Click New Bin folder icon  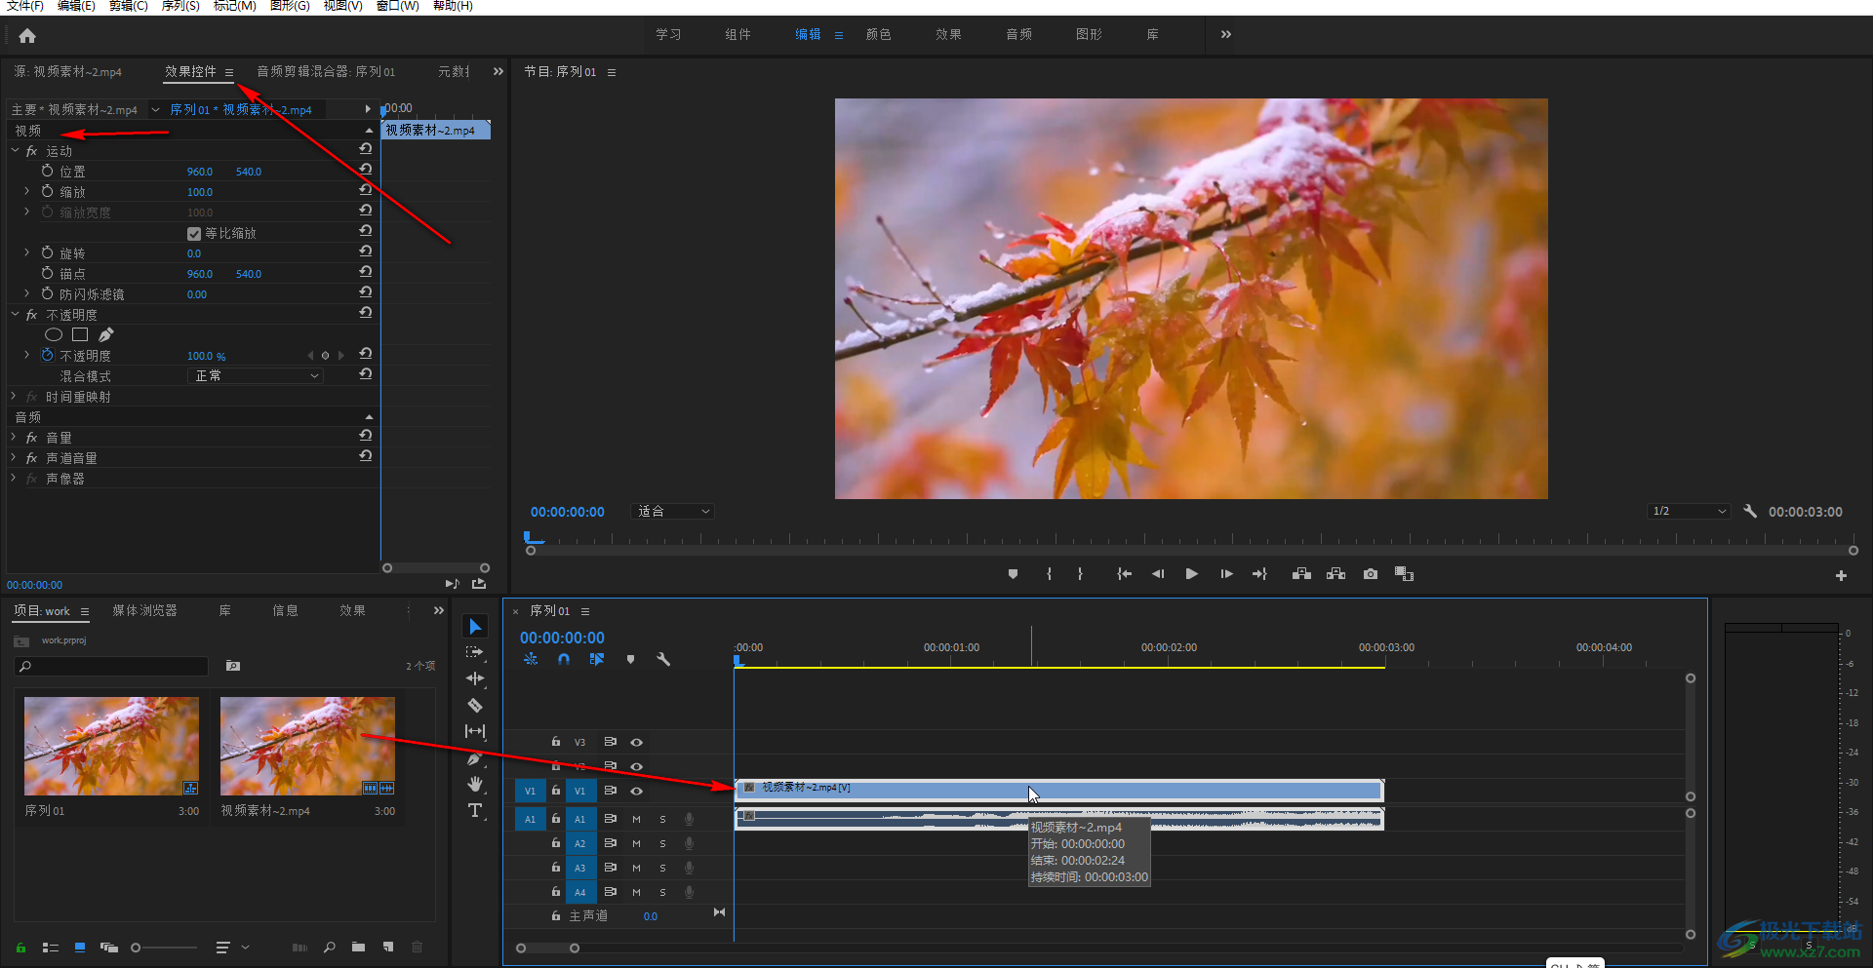tap(359, 948)
